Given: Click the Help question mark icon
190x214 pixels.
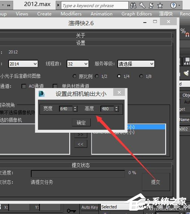Looking at the screenshot, I should [173, 6].
